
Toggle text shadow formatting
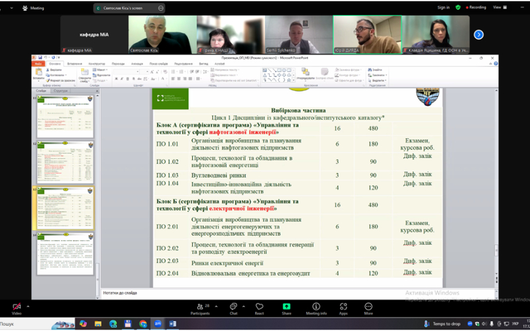point(132,79)
